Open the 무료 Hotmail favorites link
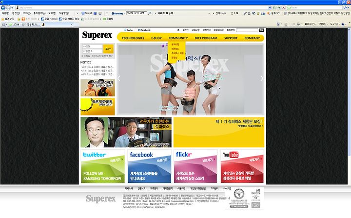The height and width of the screenshot is (218, 351). (49, 19)
